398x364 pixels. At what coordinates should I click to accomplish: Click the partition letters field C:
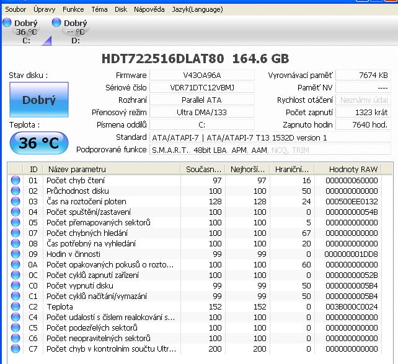tap(202, 124)
